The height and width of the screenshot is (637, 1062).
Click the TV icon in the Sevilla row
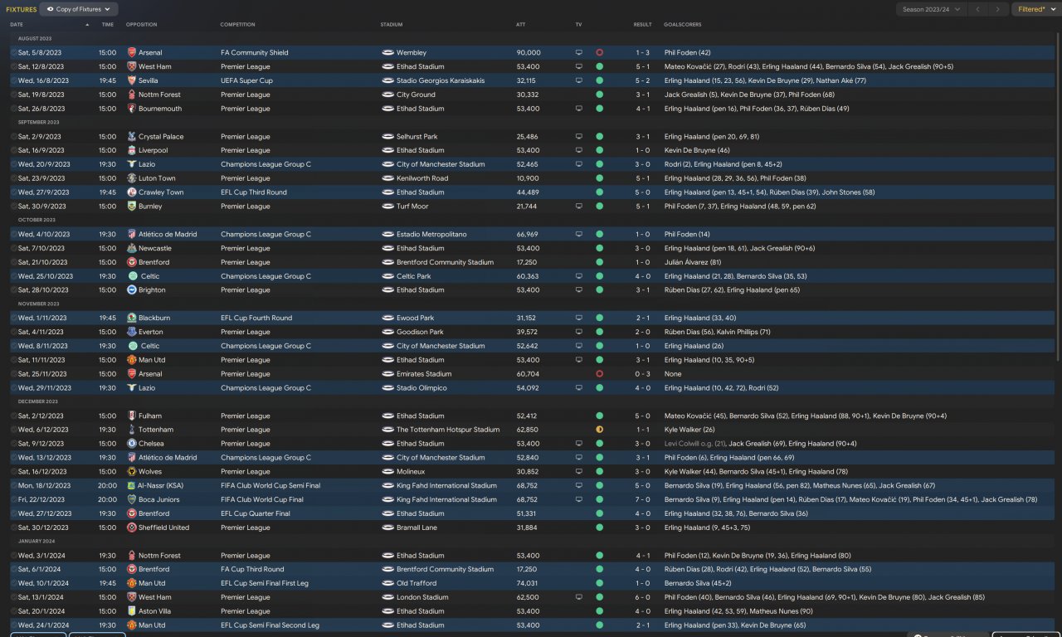click(579, 80)
